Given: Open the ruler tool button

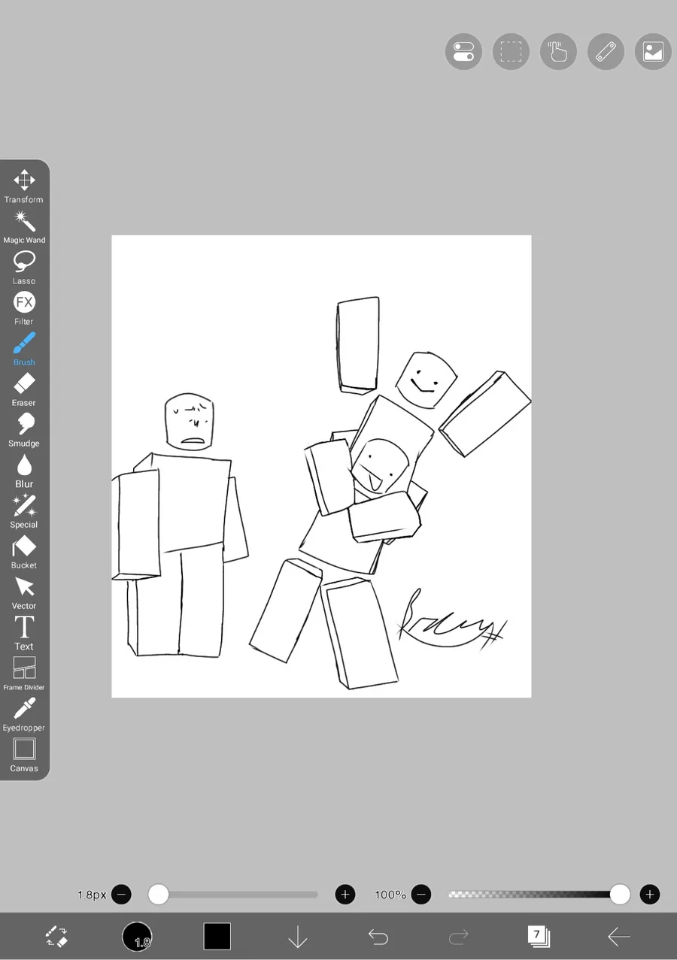Looking at the screenshot, I should [606, 52].
